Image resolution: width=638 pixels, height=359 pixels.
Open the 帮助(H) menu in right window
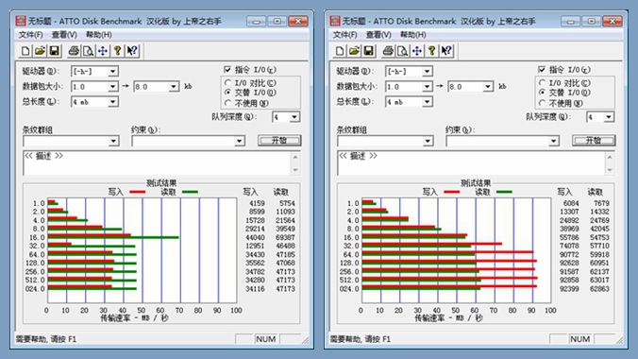click(x=413, y=35)
